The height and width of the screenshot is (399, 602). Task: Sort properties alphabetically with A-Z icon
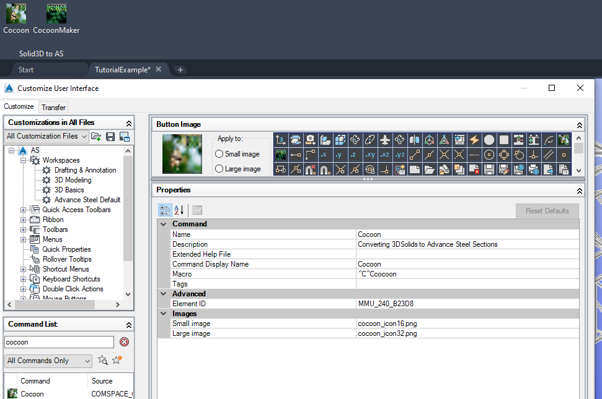(x=179, y=210)
